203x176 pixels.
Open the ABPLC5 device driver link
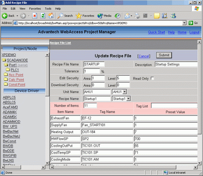coord(9,97)
